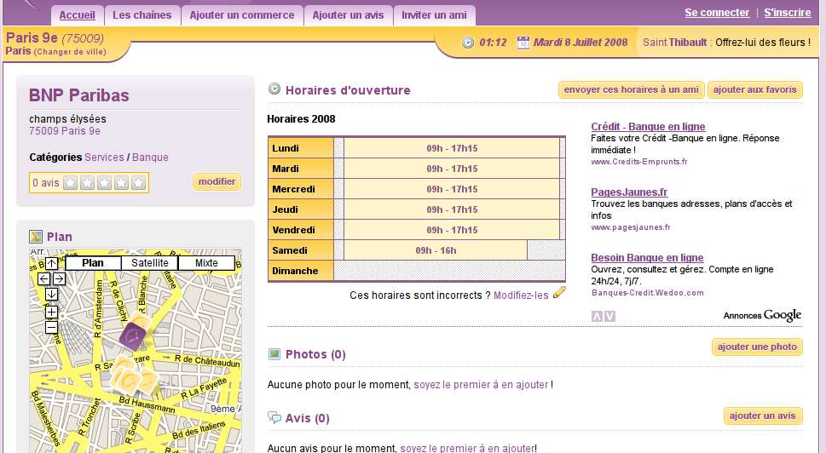This screenshot has width=826, height=453.
Task: Click www.pagesjaunes.fr URL
Action: [x=631, y=227]
